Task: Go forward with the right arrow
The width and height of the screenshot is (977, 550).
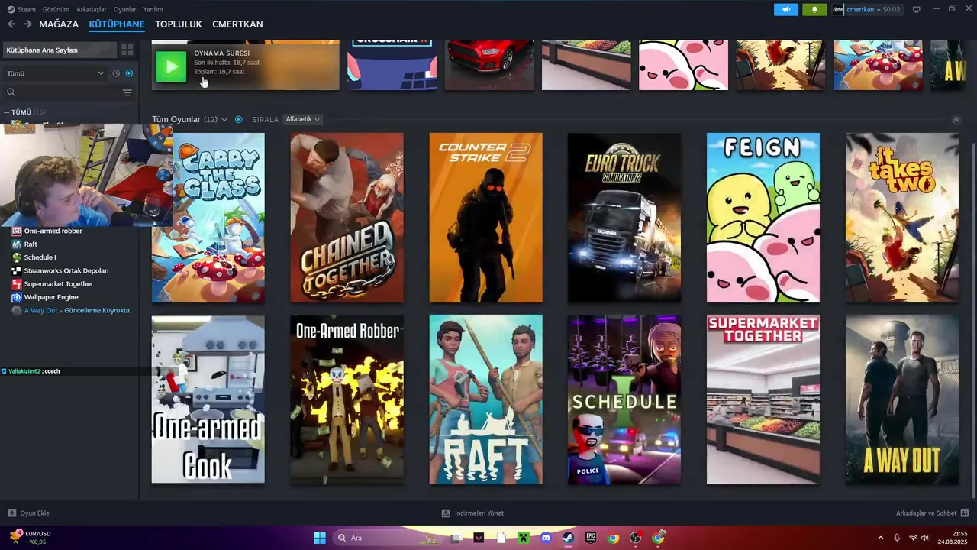Action: [x=27, y=24]
